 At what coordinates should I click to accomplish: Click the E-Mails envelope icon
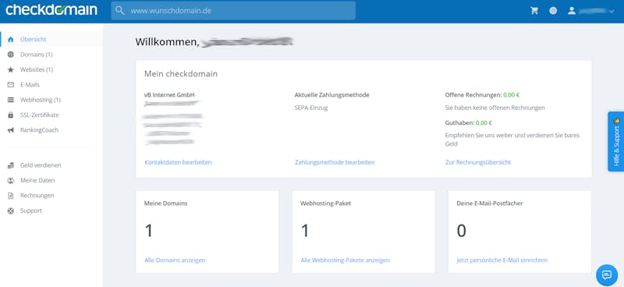pyautogui.click(x=11, y=85)
